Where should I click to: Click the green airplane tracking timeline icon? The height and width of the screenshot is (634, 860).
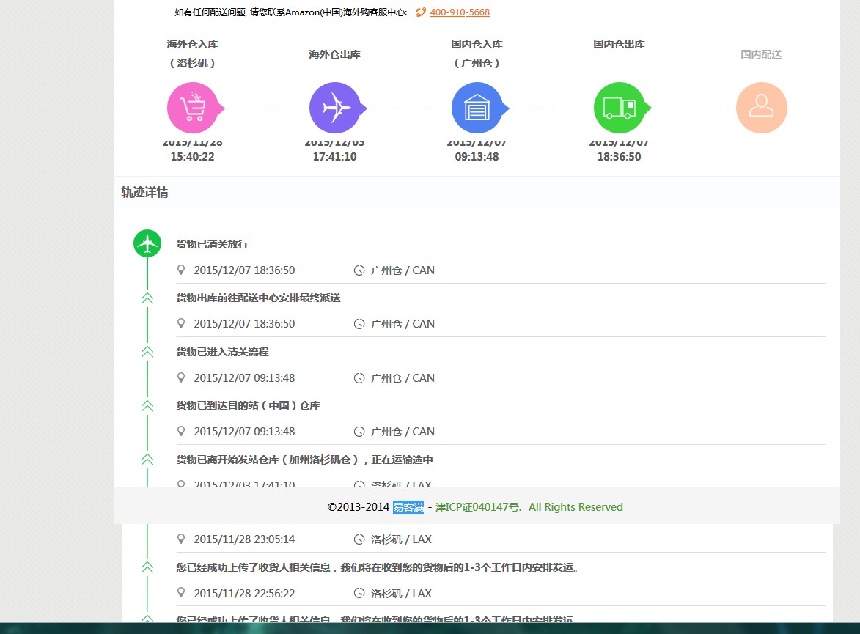tap(147, 243)
